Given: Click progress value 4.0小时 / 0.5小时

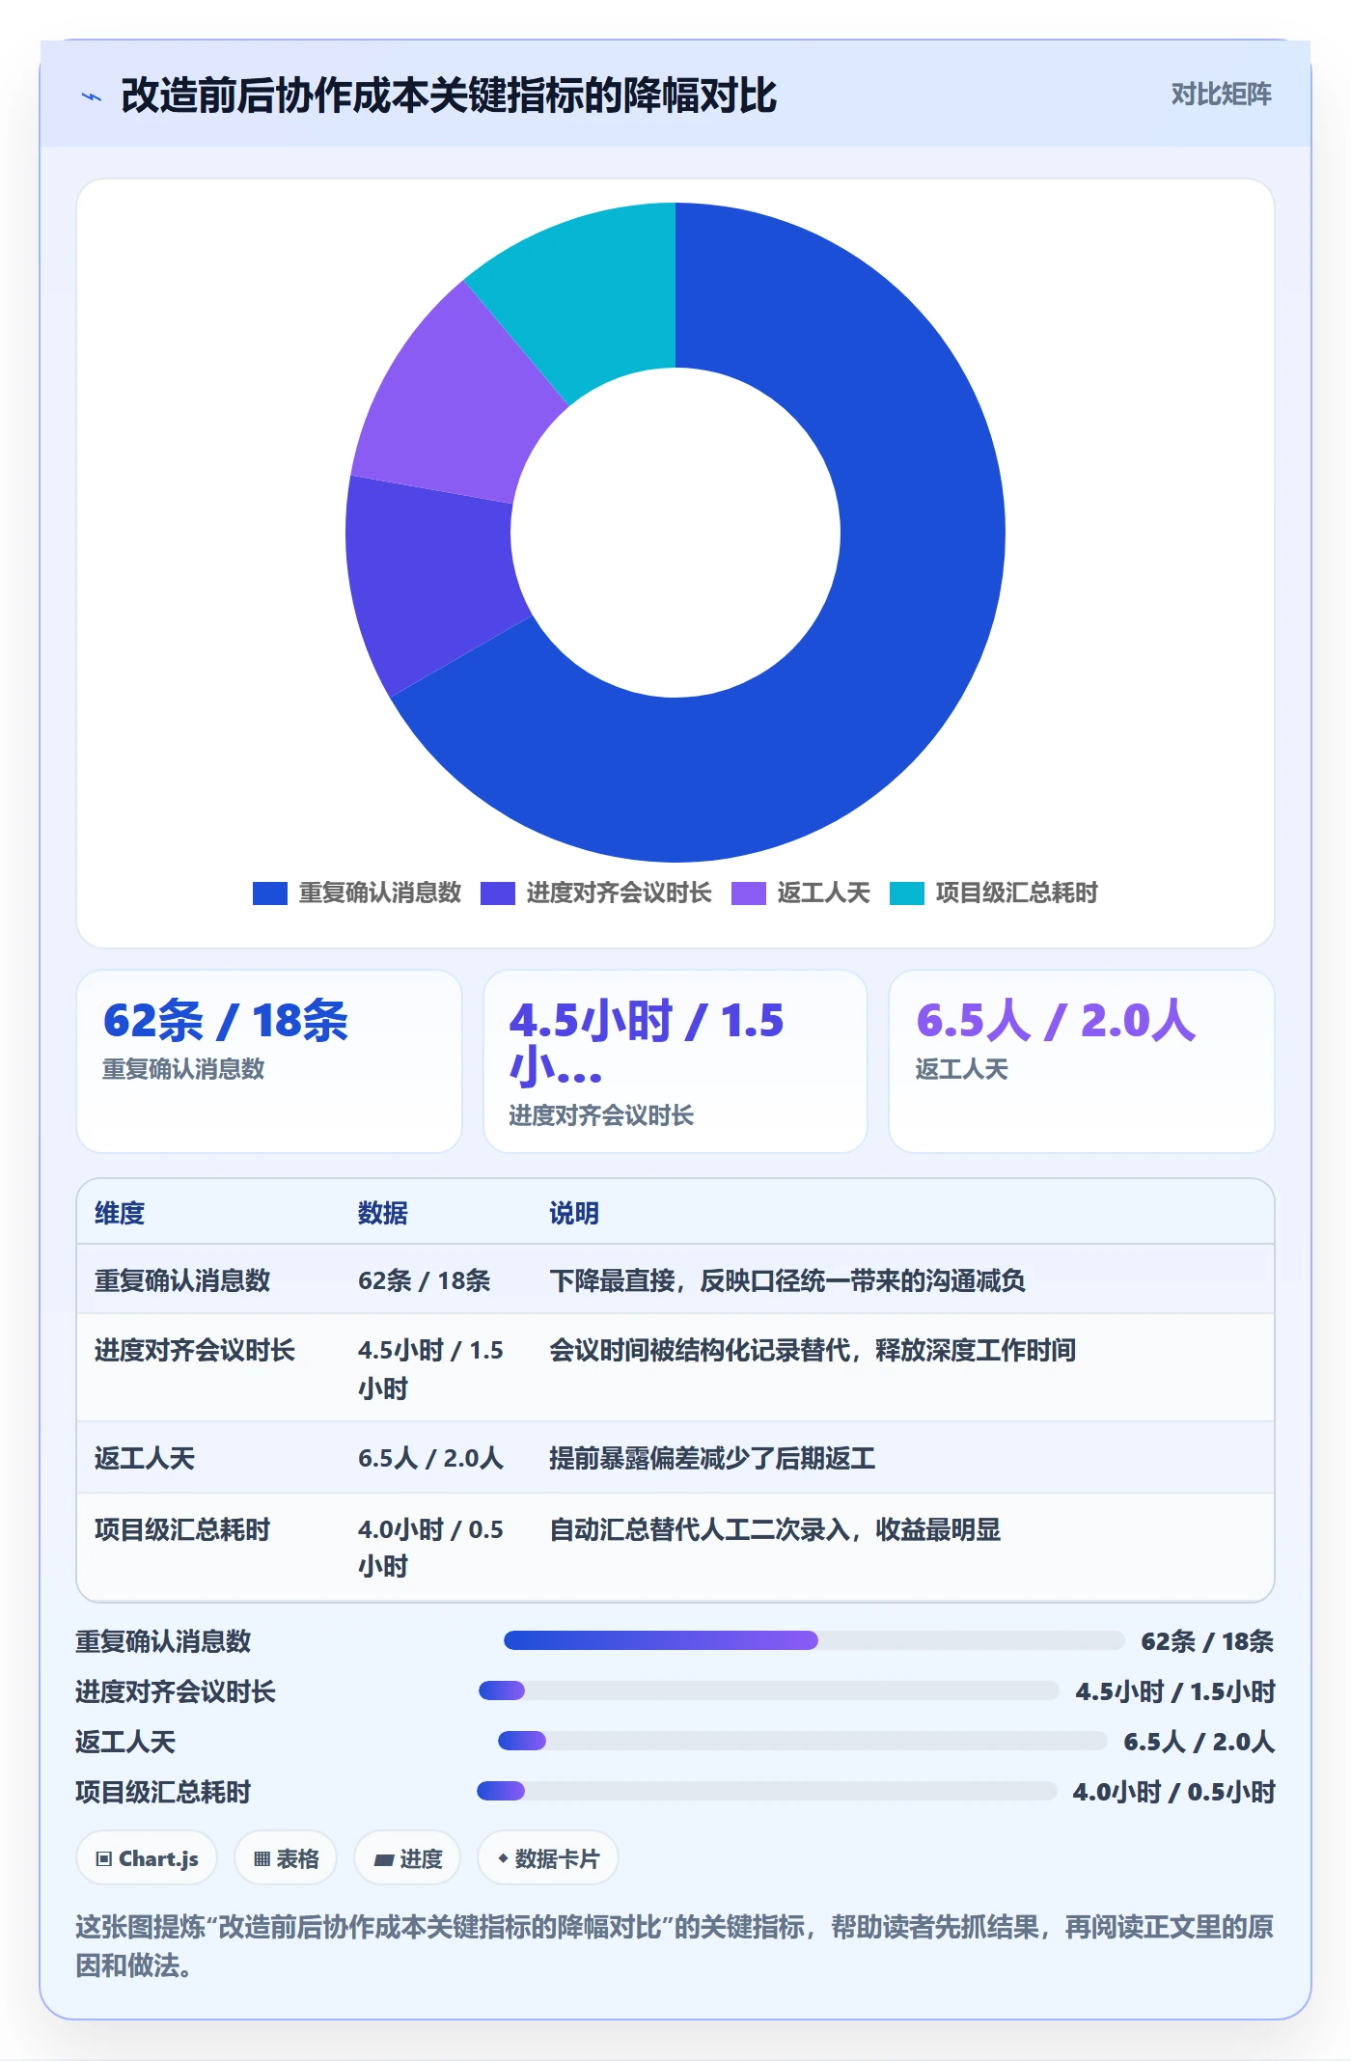Looking at the screenshot, I should [1174, 1792].
